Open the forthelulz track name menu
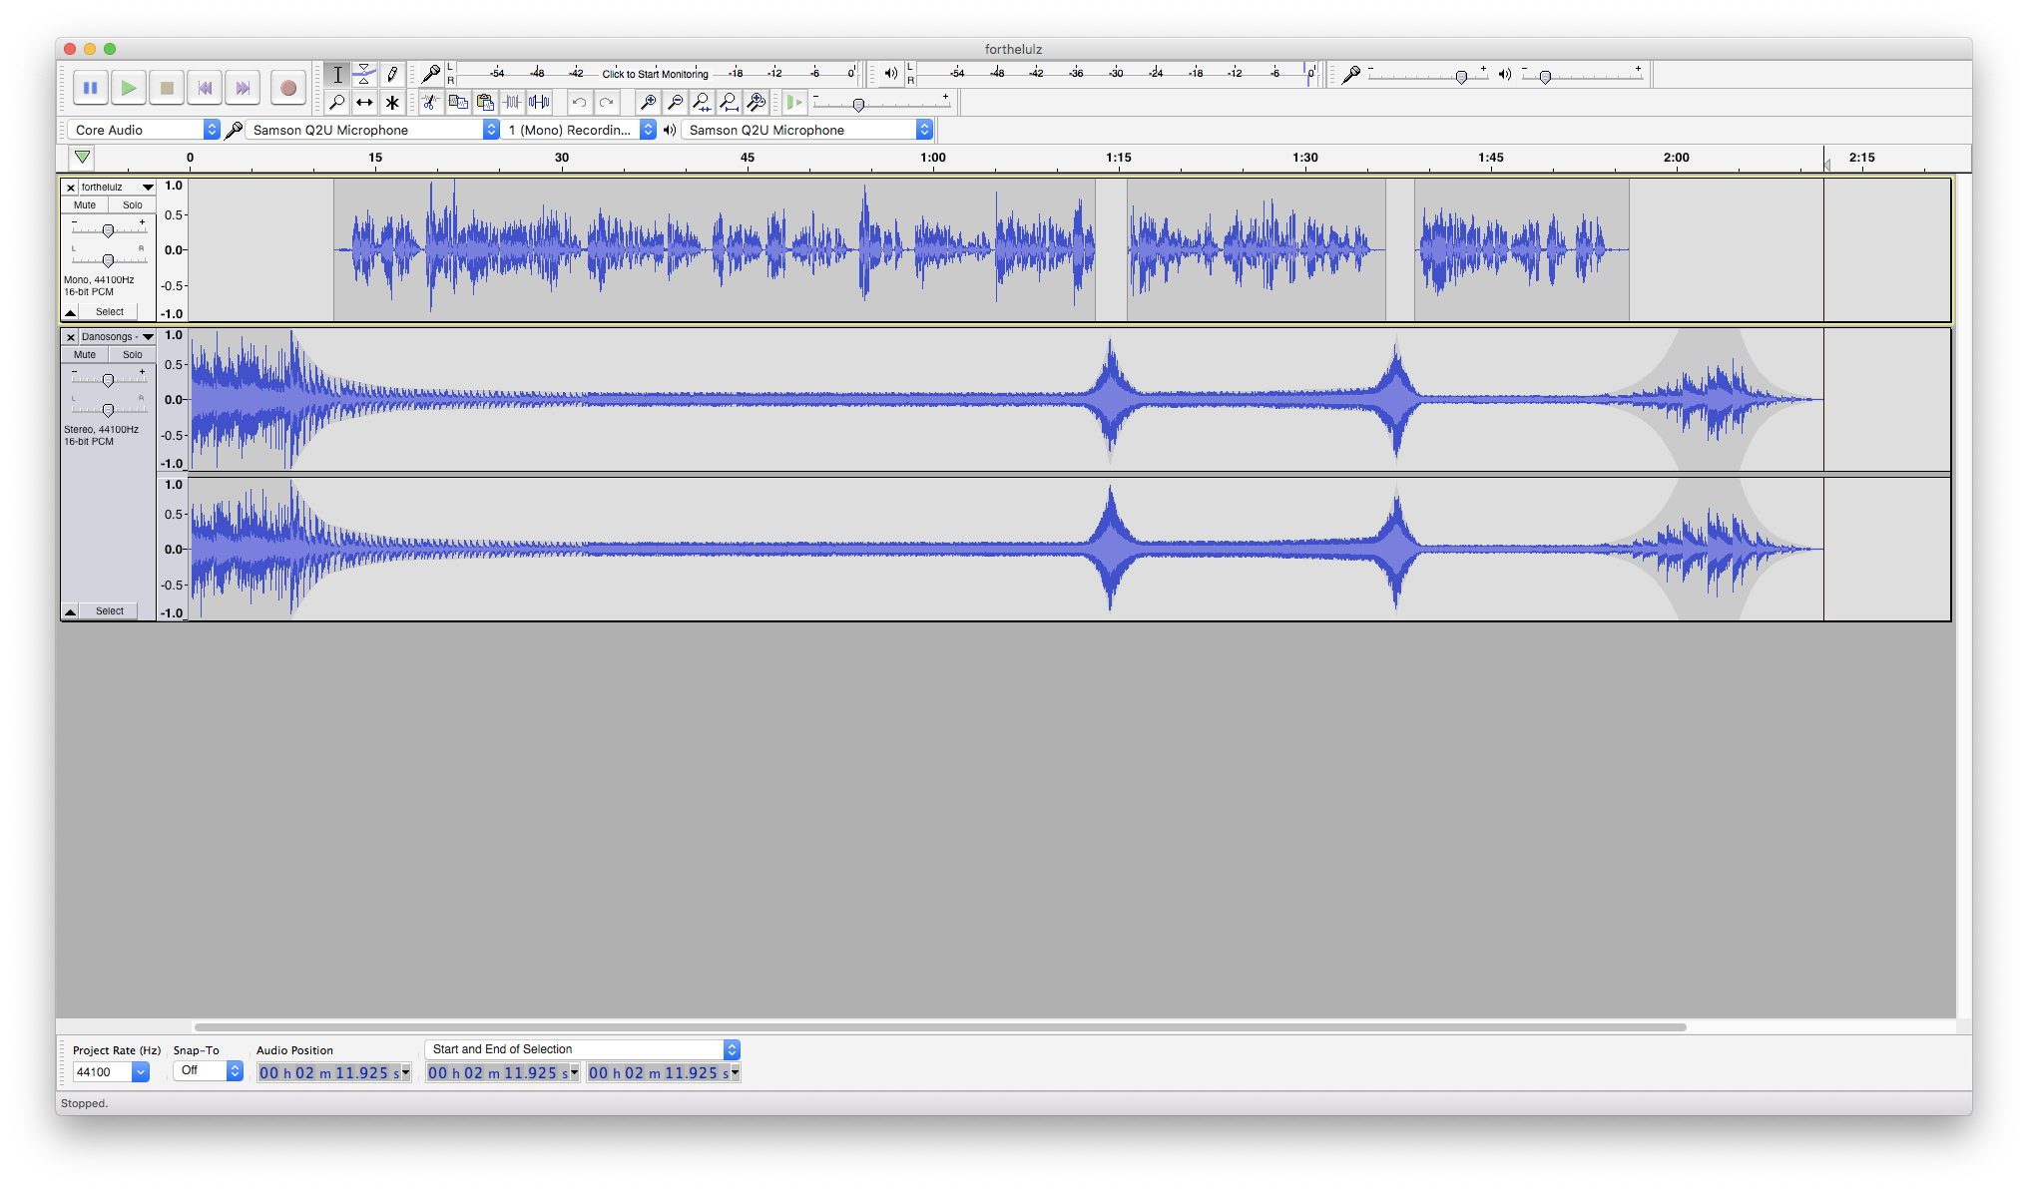Screen dimensions: 2028x1189 tap(117, 187)
